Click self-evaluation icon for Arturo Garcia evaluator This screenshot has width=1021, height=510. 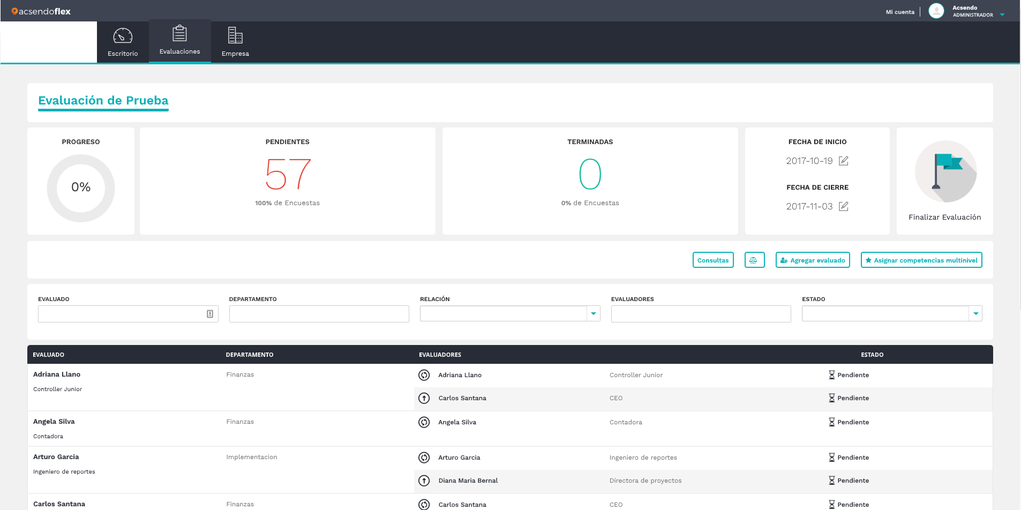pyautogui.click(x=424, y=457)
